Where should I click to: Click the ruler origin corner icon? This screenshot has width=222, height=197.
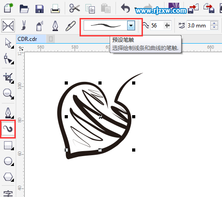(21, 49)
